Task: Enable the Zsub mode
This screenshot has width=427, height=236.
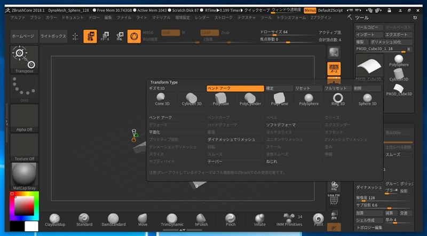Action: 225,33
